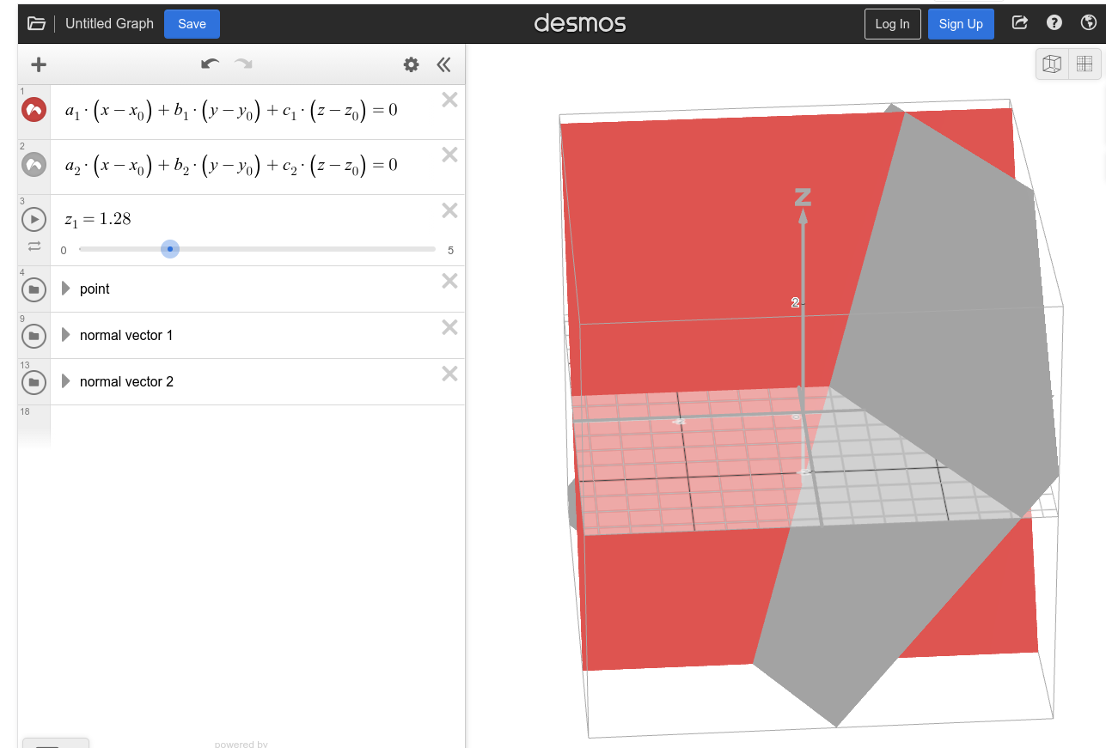The height and width of the screenshot is (748, 1106).
Task: Play the z1 slider animation
Action: (34, 220)
